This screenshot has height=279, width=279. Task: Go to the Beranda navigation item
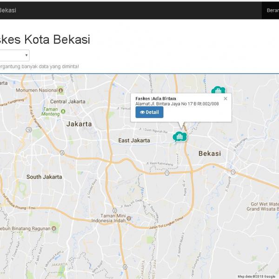[272, 10]
